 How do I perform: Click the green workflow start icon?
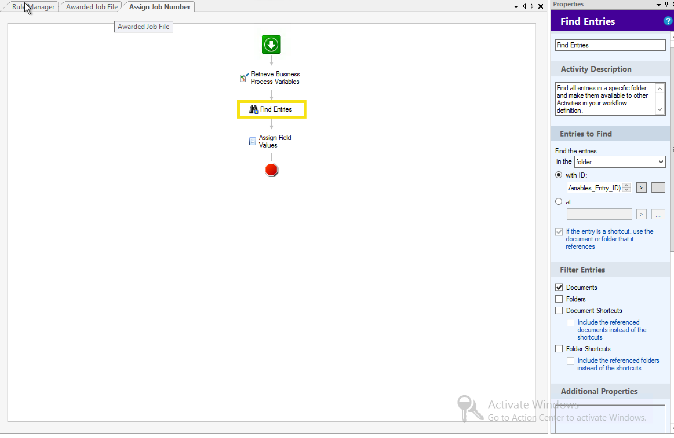pyautogui.click(x=271, y=45)
